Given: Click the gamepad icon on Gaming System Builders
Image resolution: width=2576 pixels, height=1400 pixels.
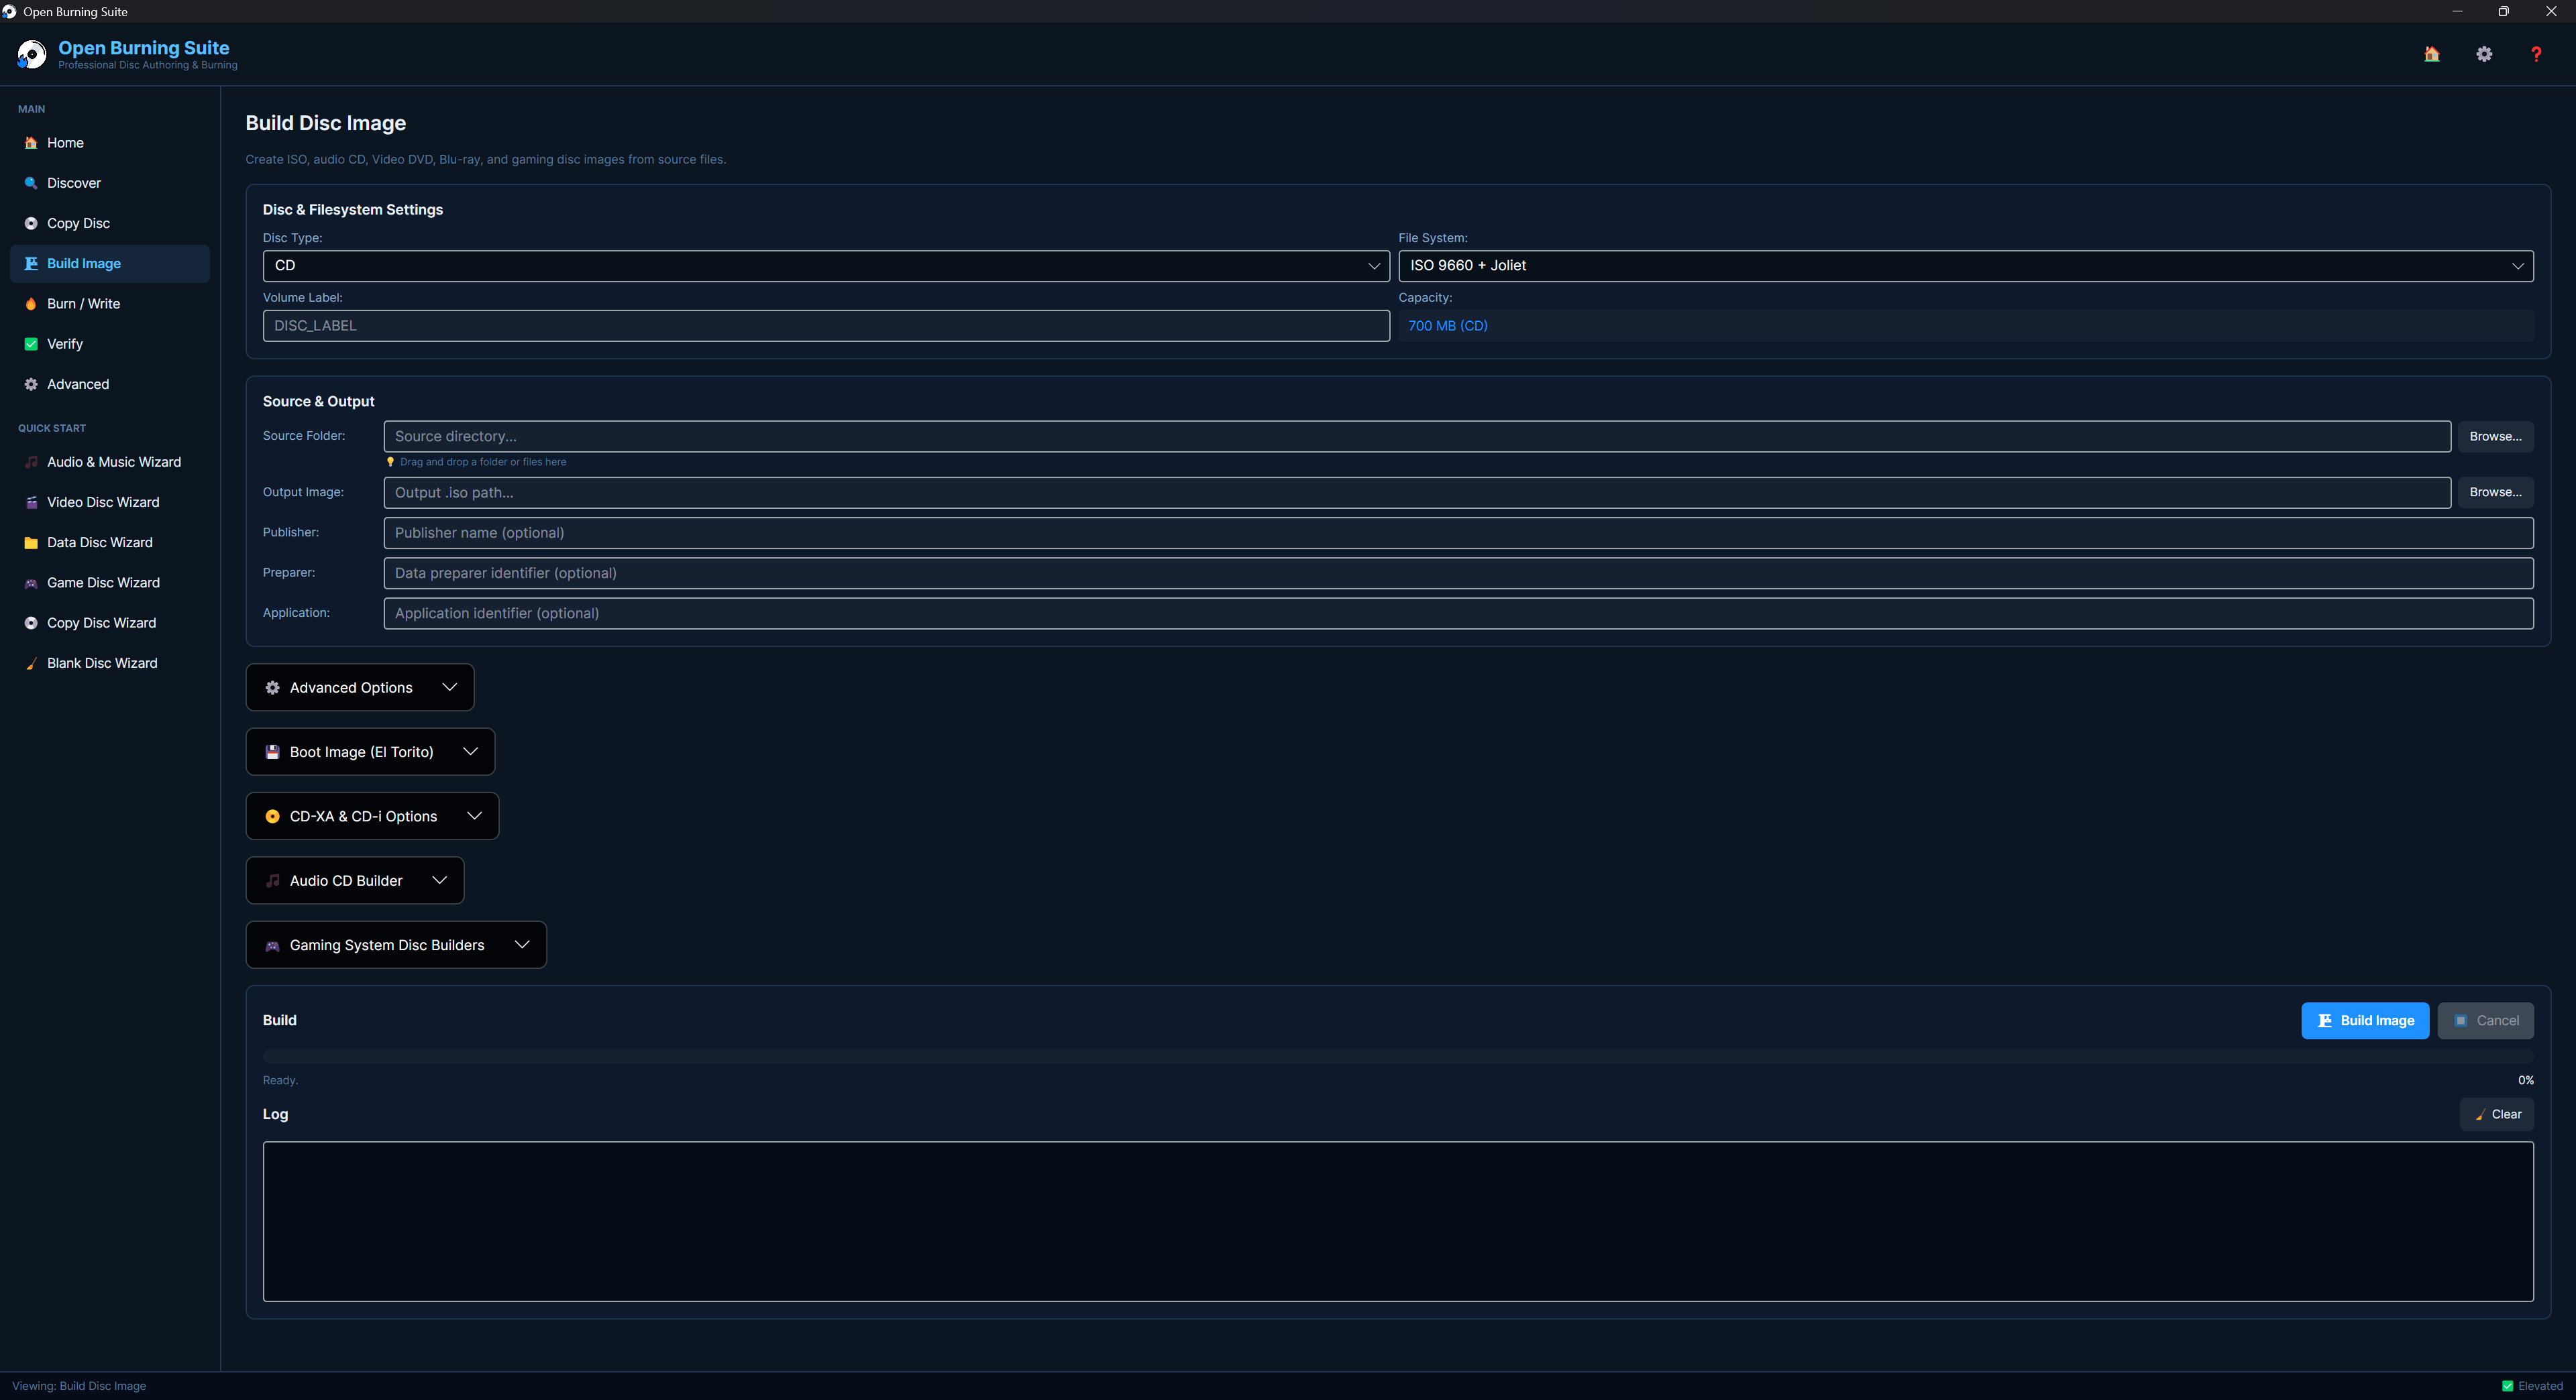Looking at the screenshot, I should pos(272,945).
